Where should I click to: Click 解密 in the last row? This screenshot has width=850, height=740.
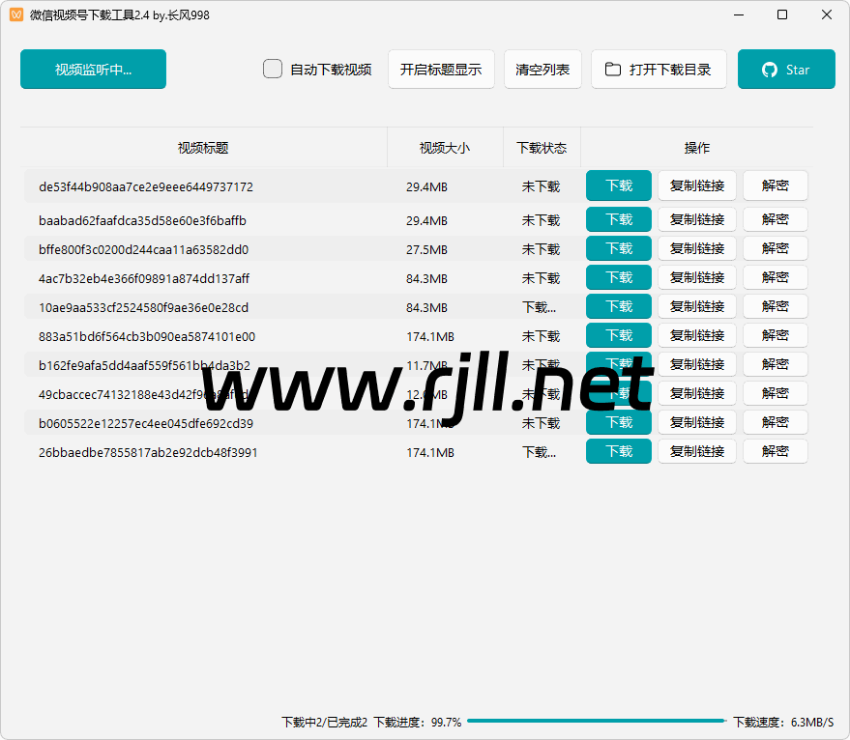coord(775,451)
